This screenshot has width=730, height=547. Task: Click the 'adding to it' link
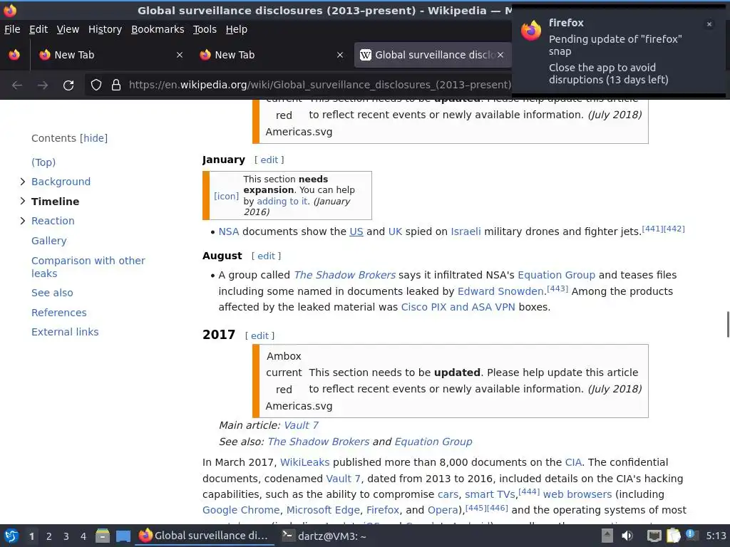click(282, 202)
